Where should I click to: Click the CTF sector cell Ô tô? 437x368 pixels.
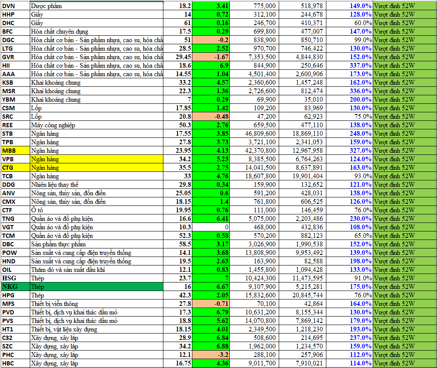[97, 210]
